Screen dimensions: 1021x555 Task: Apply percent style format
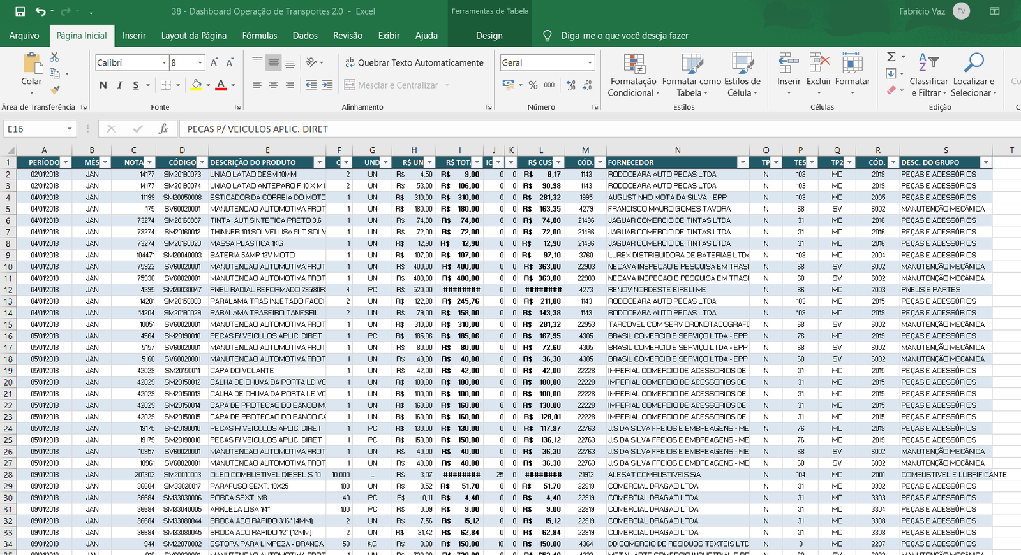(533, 85)
